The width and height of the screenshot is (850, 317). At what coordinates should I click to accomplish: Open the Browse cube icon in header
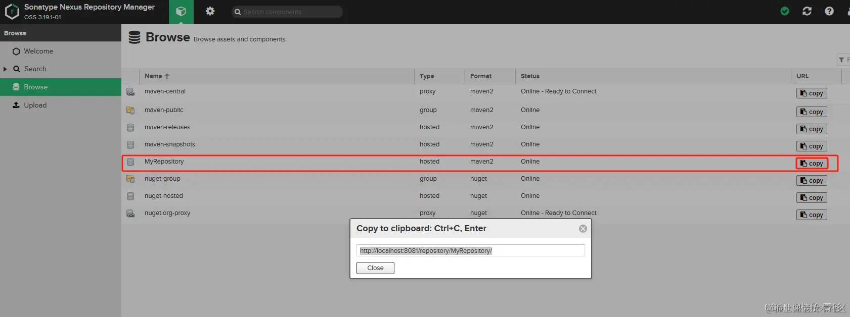[181, 12]
